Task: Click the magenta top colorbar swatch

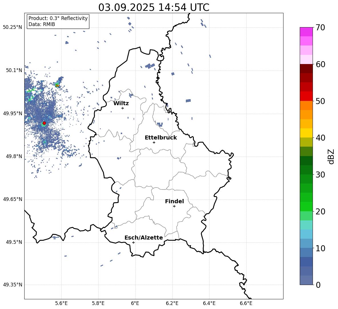Action: pos(306,32)
